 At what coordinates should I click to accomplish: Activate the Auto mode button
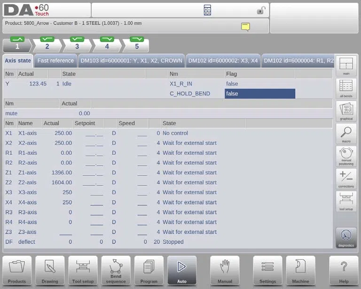182,271
